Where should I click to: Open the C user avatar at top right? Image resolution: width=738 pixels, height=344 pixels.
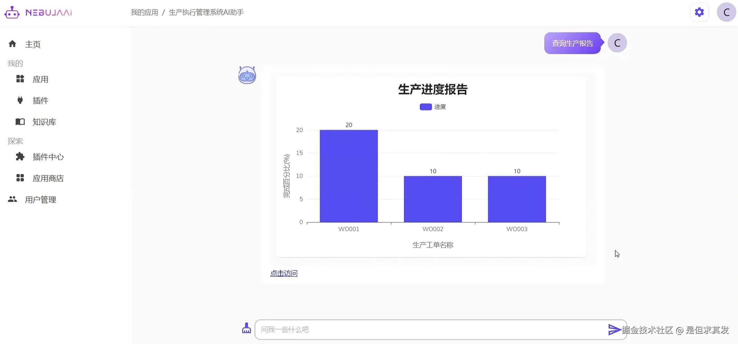click(726, 12)
